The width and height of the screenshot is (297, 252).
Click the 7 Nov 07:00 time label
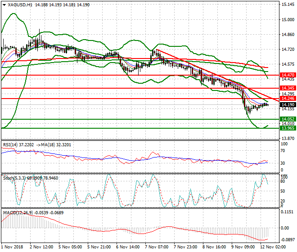click(156, 247)
